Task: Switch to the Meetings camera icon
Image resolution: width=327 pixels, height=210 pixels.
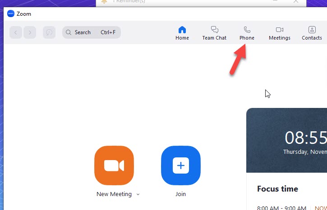Action: tap(279, 30)
